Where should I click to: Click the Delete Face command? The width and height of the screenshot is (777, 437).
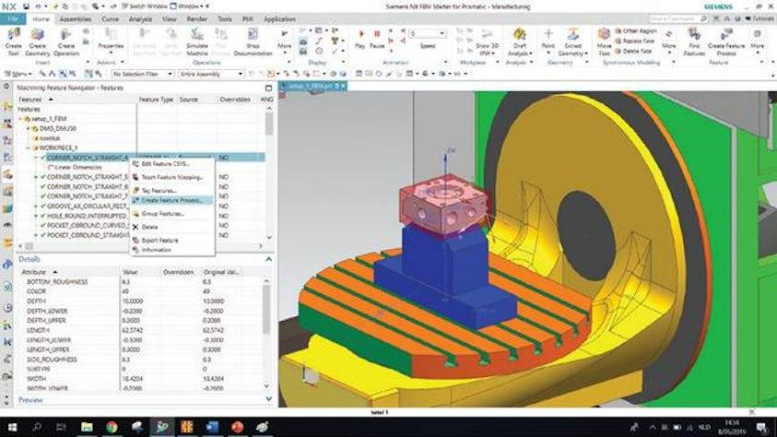click(x=633, y=51)
